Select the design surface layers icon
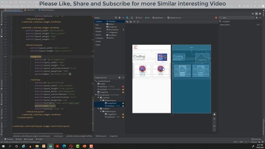 coord(127,17)
